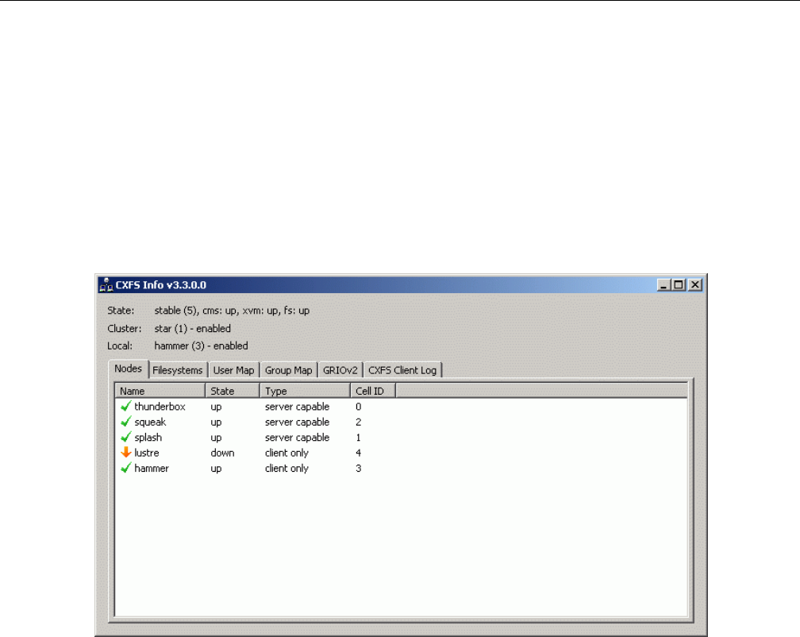Select the lustre node name
Image resolution: width=800 pixels, height=637 pixels.
pyautogui.click(x=146, y=453)
